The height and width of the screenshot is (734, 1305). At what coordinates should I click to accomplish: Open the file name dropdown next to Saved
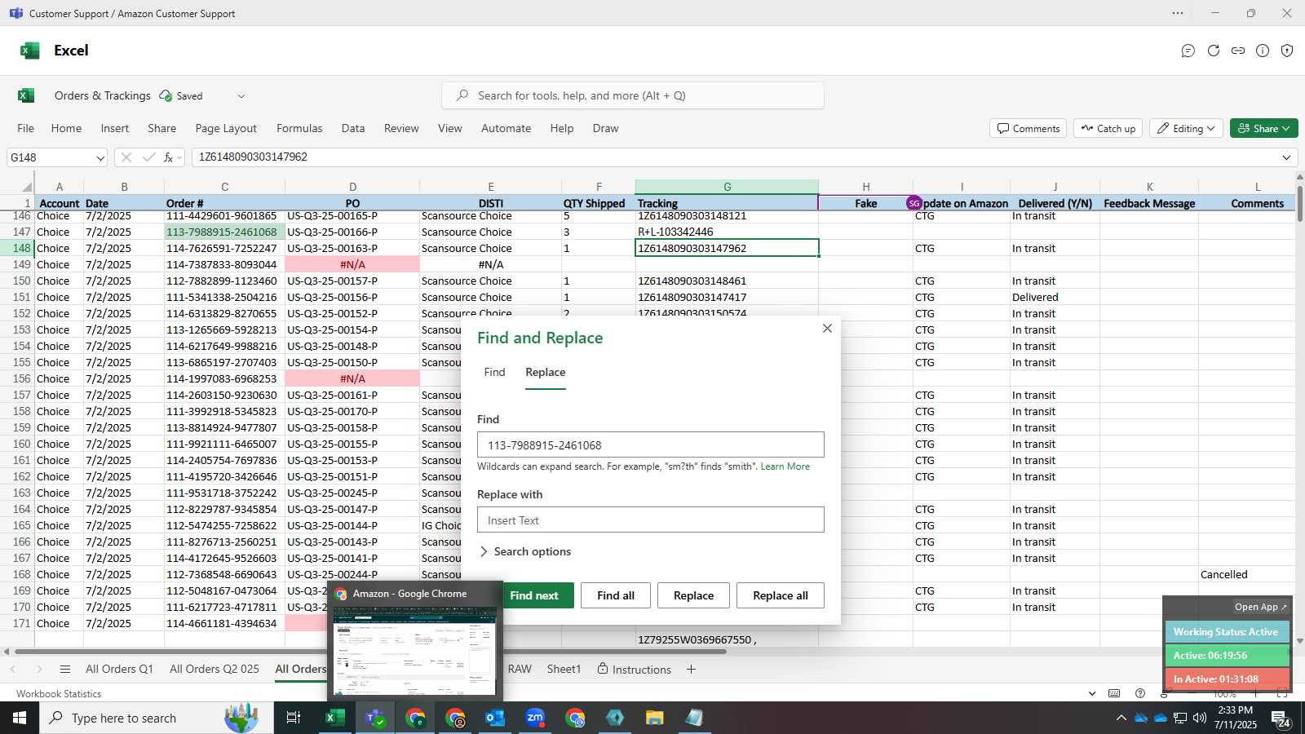[241, 96]
